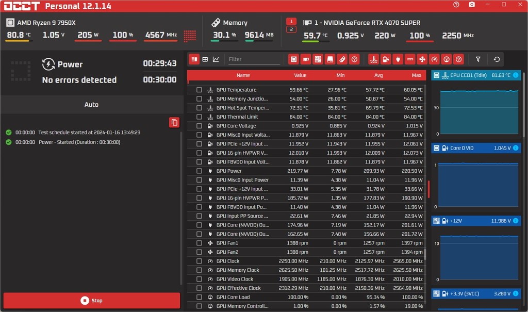Image resolution: width=528 pixels, height=312 pixels.
Task: Check the GPU Fan1 checkbox
Action: click(x=199, y=243)
